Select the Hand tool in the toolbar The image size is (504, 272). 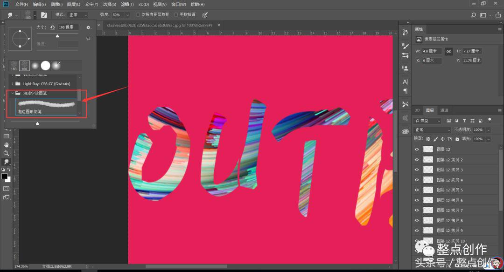[6, 145]
